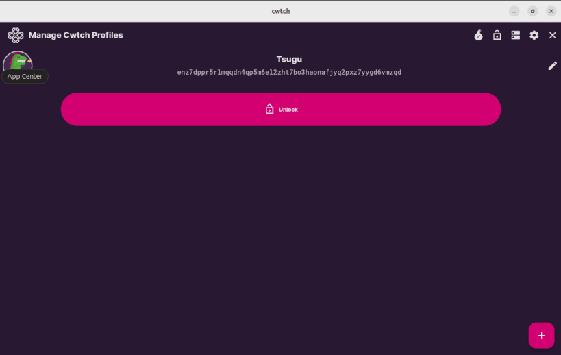Click the enz7dppr5r... onion address text

coord(289,72)
